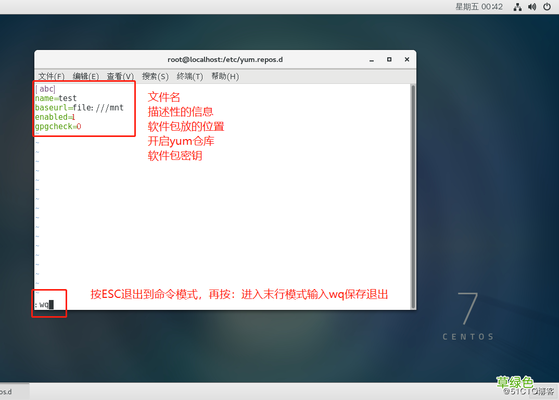Viewport: 559px width, 400px height.
Task: Click the volume speaker icon in the top bar
Action: click(531, 7)
